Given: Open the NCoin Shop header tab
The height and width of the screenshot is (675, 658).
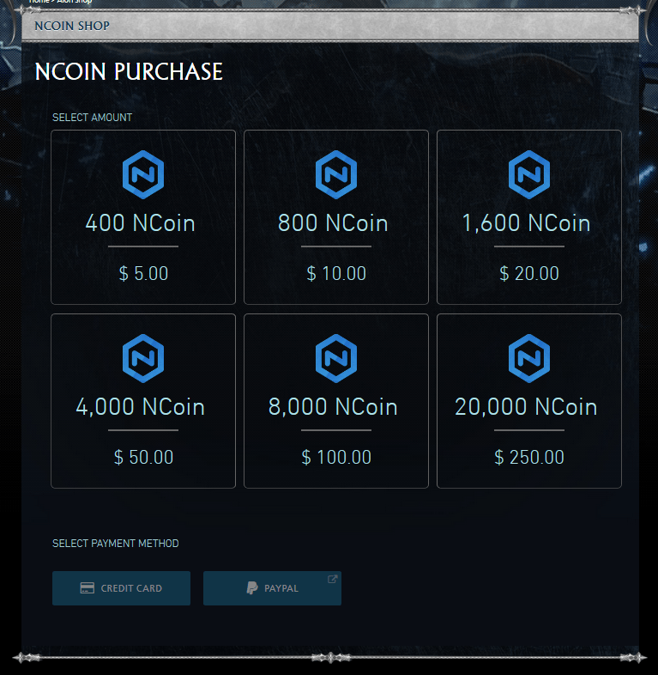Looking at the screenshot, I should point(72,26).
